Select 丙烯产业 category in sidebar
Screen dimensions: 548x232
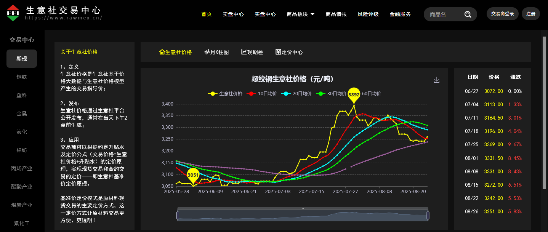[x=22, y=168]
